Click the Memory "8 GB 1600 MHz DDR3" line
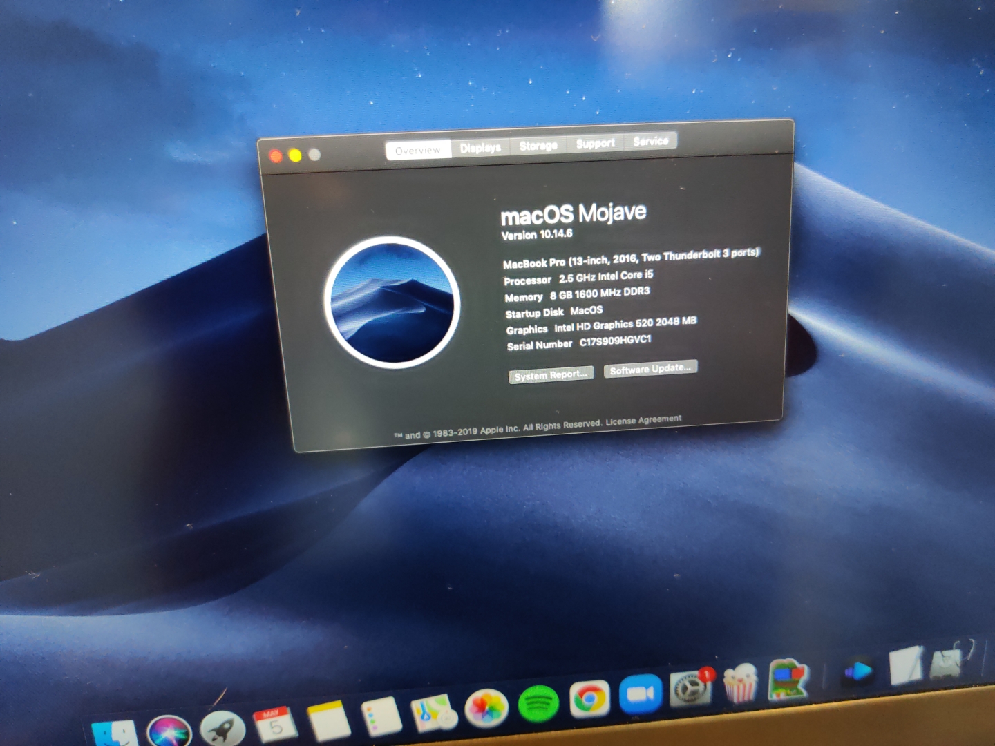Image resolution: width=995 pixels, height=746 pixels. click(x=577, y=294)
